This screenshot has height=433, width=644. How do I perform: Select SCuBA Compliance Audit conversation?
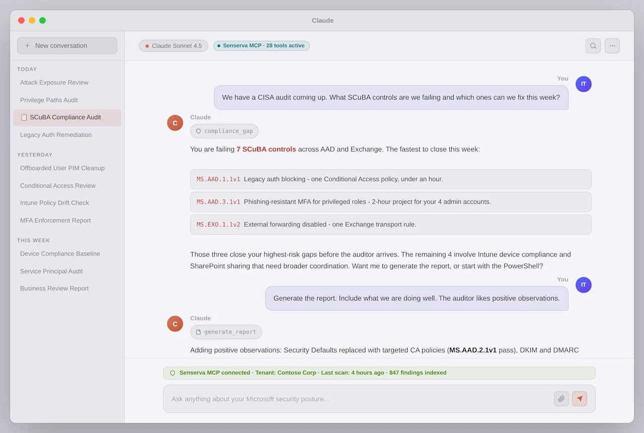(x=67, y=117)
